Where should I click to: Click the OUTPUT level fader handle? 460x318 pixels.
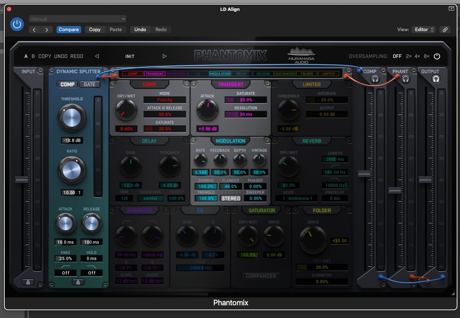click(425, 180)
